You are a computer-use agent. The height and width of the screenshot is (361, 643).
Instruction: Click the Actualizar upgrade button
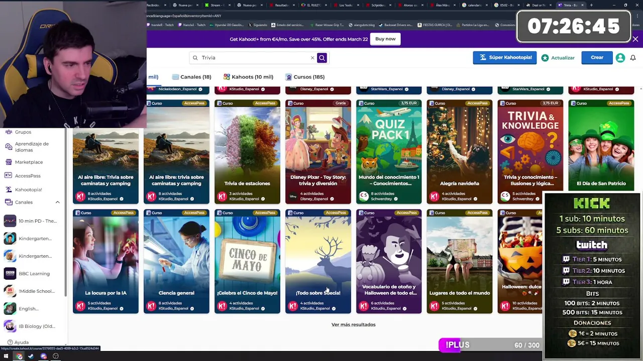[558, 58]
